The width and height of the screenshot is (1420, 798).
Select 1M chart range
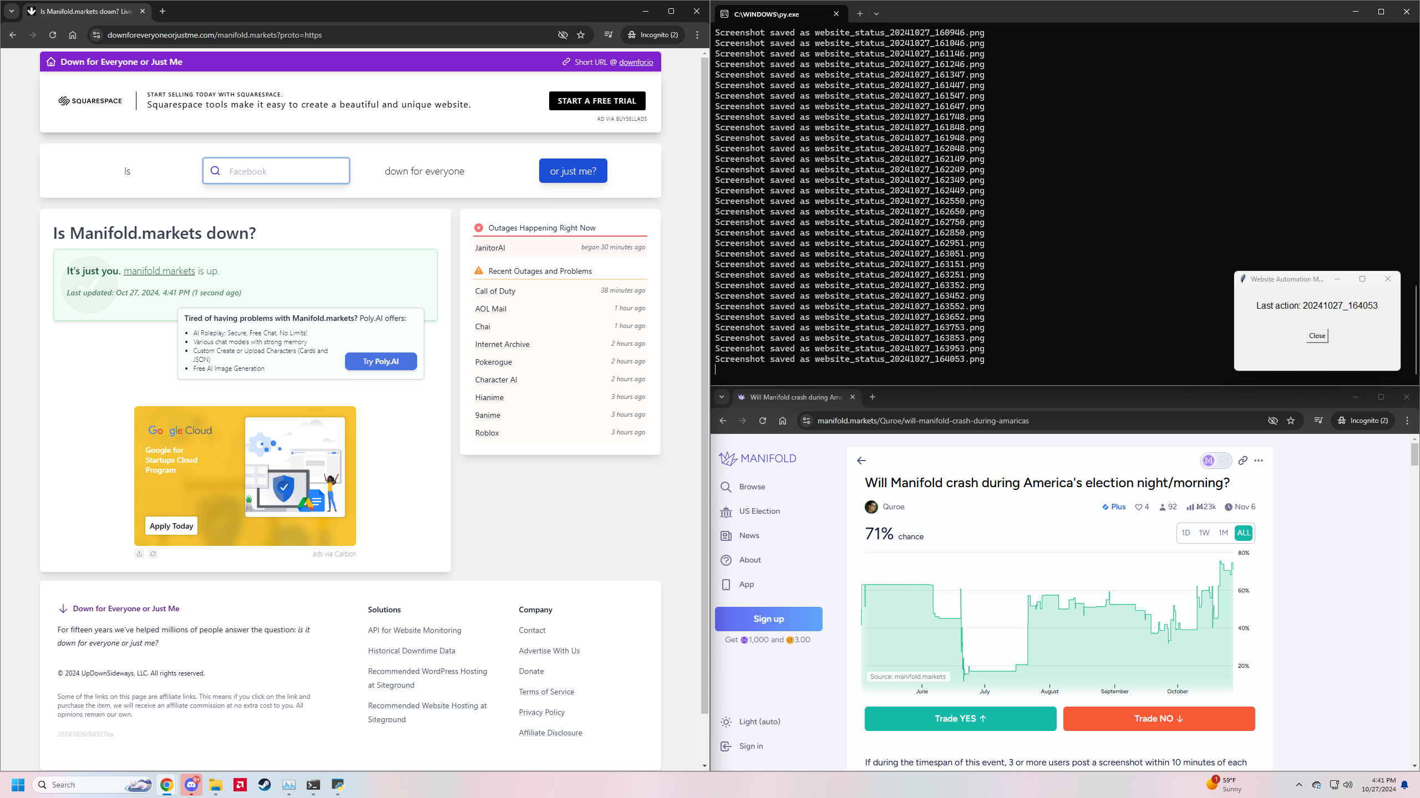coord(1223,533)
